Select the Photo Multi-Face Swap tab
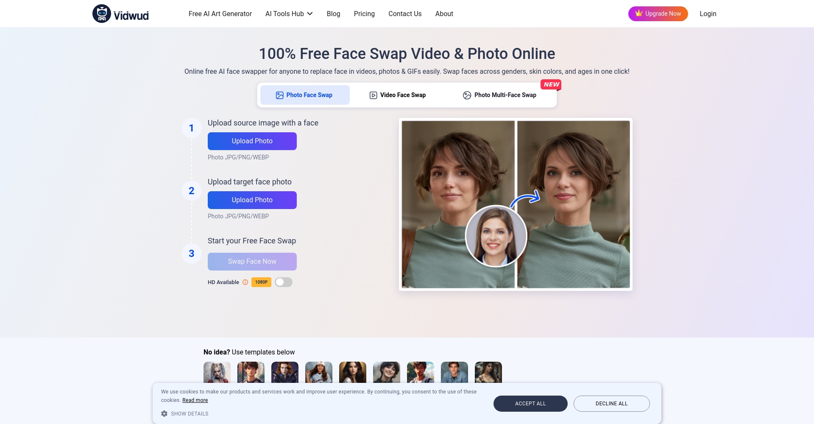 (x=499, y=95)
